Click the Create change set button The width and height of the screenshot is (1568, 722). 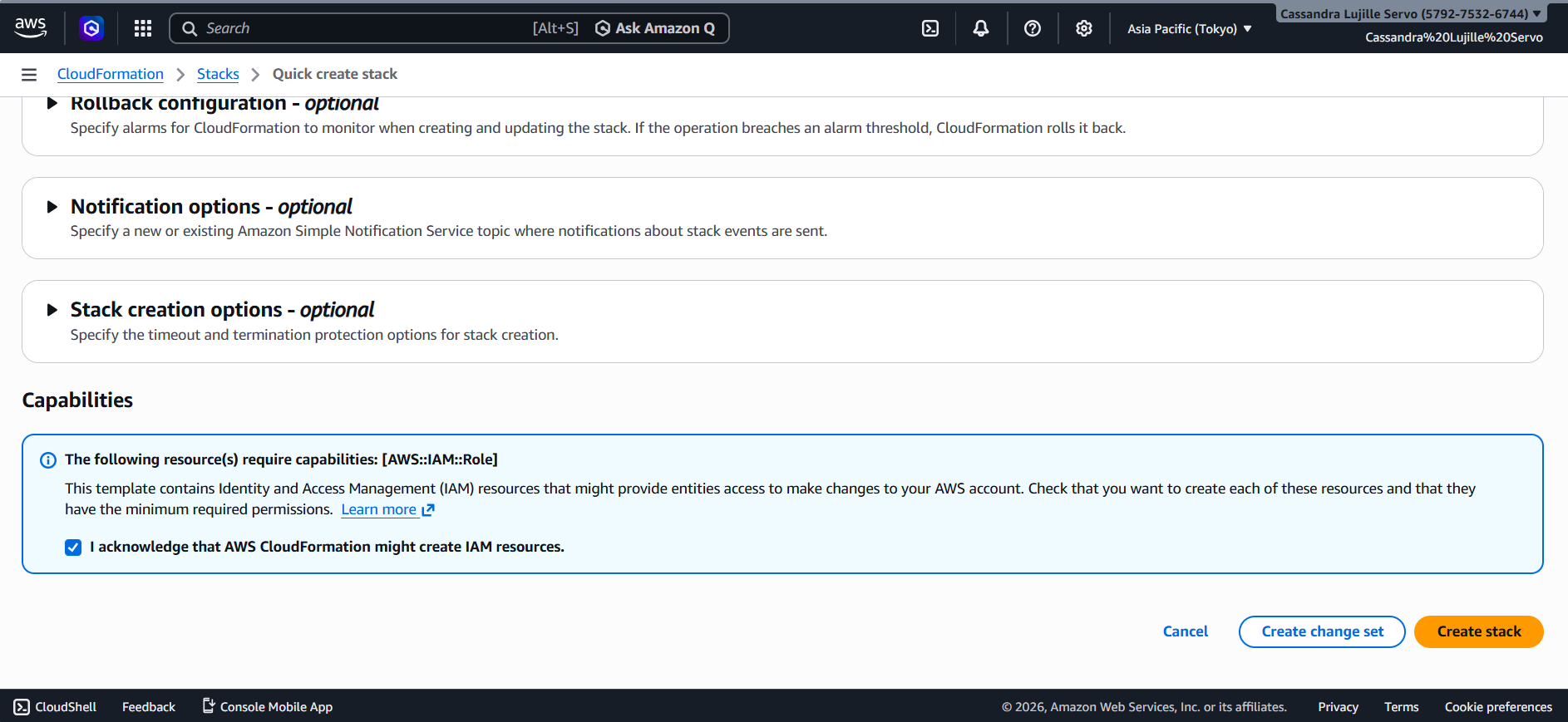coord(1322,631)
